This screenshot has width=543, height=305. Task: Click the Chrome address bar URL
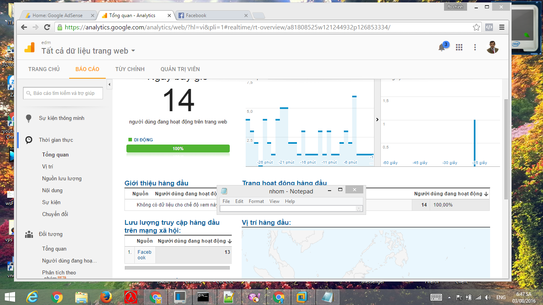point(227,27)
